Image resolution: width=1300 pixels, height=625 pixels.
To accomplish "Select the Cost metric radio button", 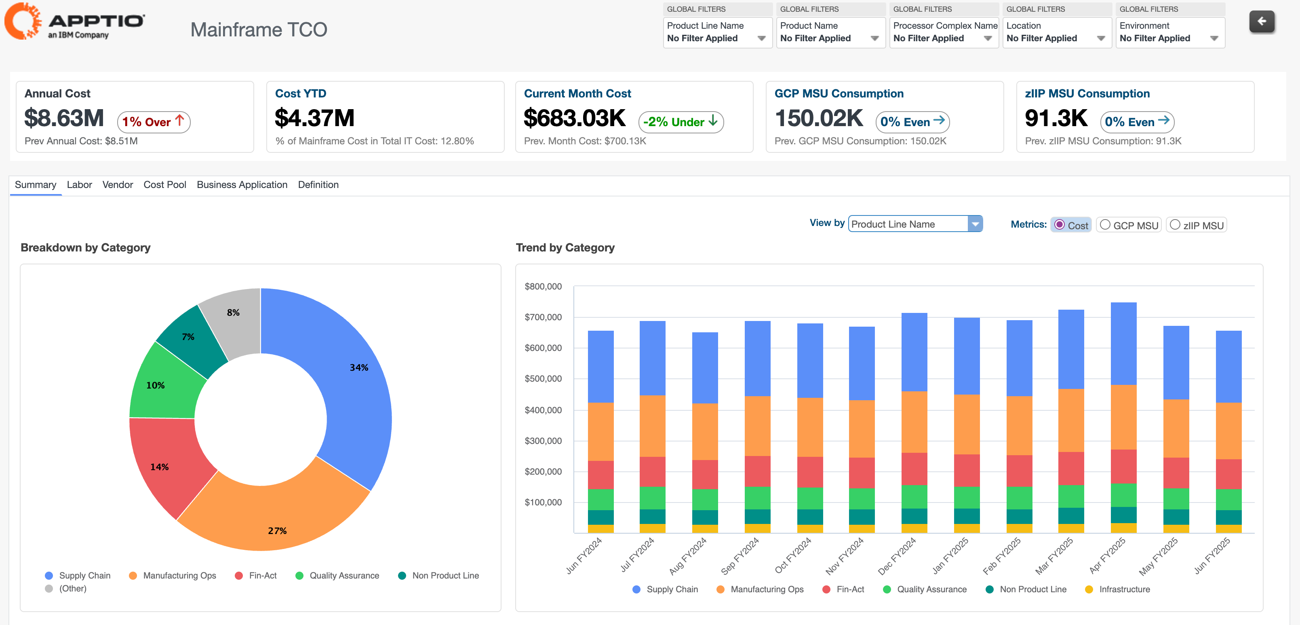I will (x=1059, y=225).
